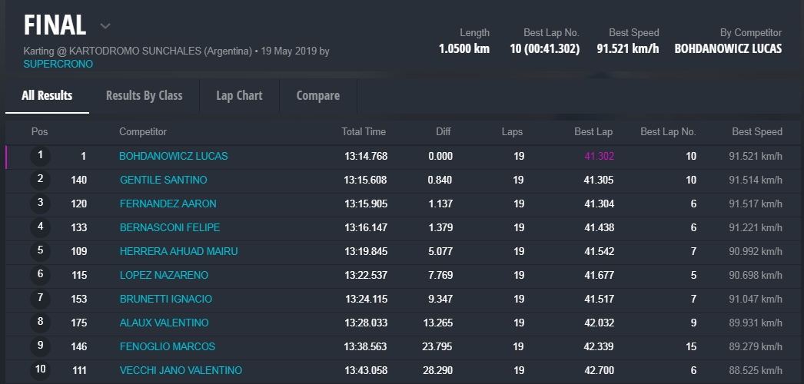
Task: Expand the FINAL session dropdown chevron
Action: 105,26
